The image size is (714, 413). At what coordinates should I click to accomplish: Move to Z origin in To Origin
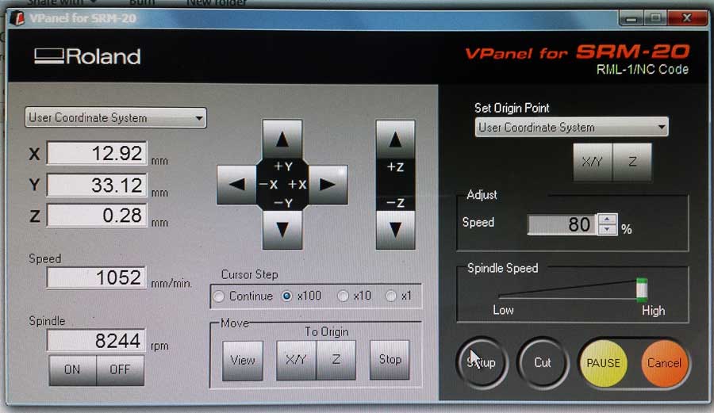pyautogui.click(x=336, y=360)
